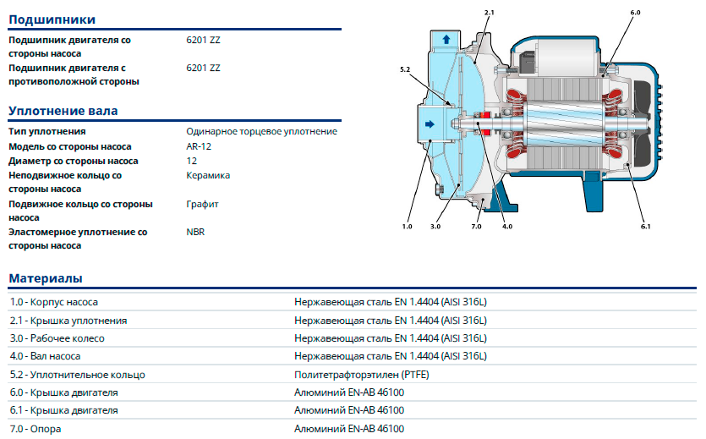Click callout label 3.0 below the pump
Viewport: 706px width, 439px height.
click(435, 227)
